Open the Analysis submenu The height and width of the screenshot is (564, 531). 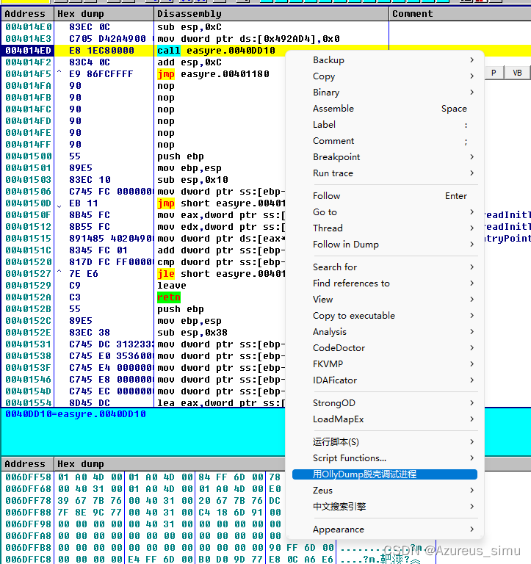click(x=385, y=332)
